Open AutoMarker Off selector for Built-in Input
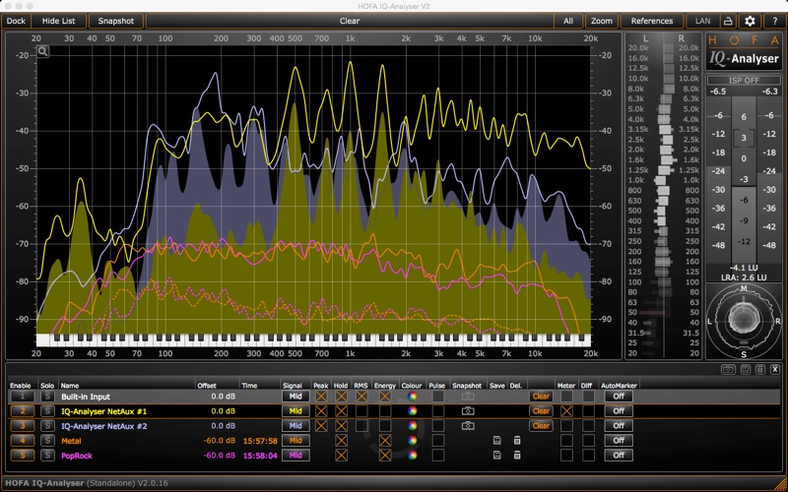Screen dimensions: 788x492 (619, 397)
